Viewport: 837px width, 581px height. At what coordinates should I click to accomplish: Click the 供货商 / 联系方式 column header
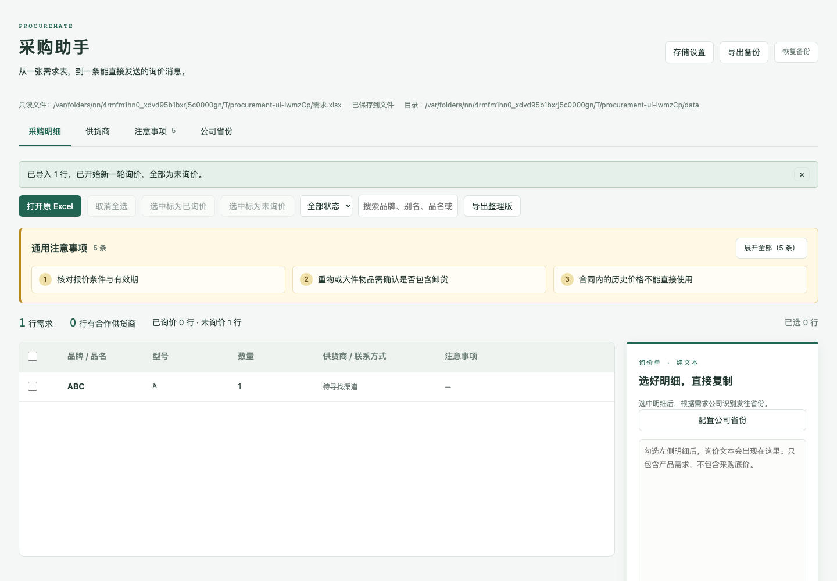point(355,356)
